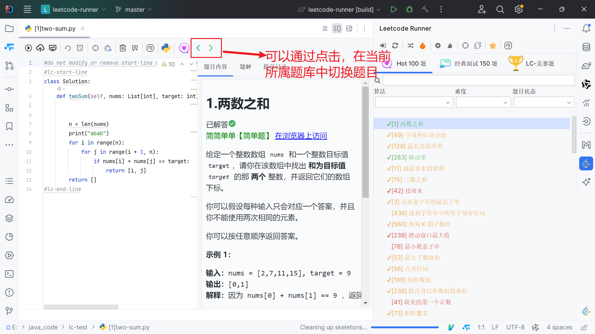Image resolution: width=595 pixels, height=334 pixels.
Task: Click the trash delete icon
Action: point(123,48)
